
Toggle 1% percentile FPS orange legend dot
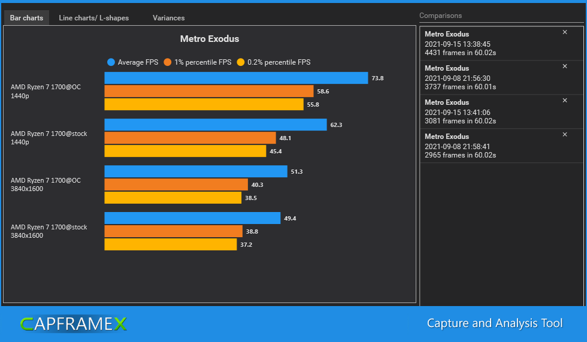[x=167, y=62]
